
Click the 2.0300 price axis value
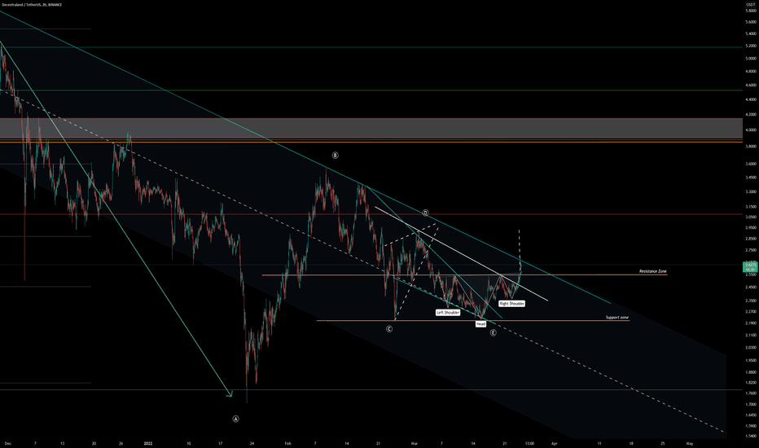[751, 347]
